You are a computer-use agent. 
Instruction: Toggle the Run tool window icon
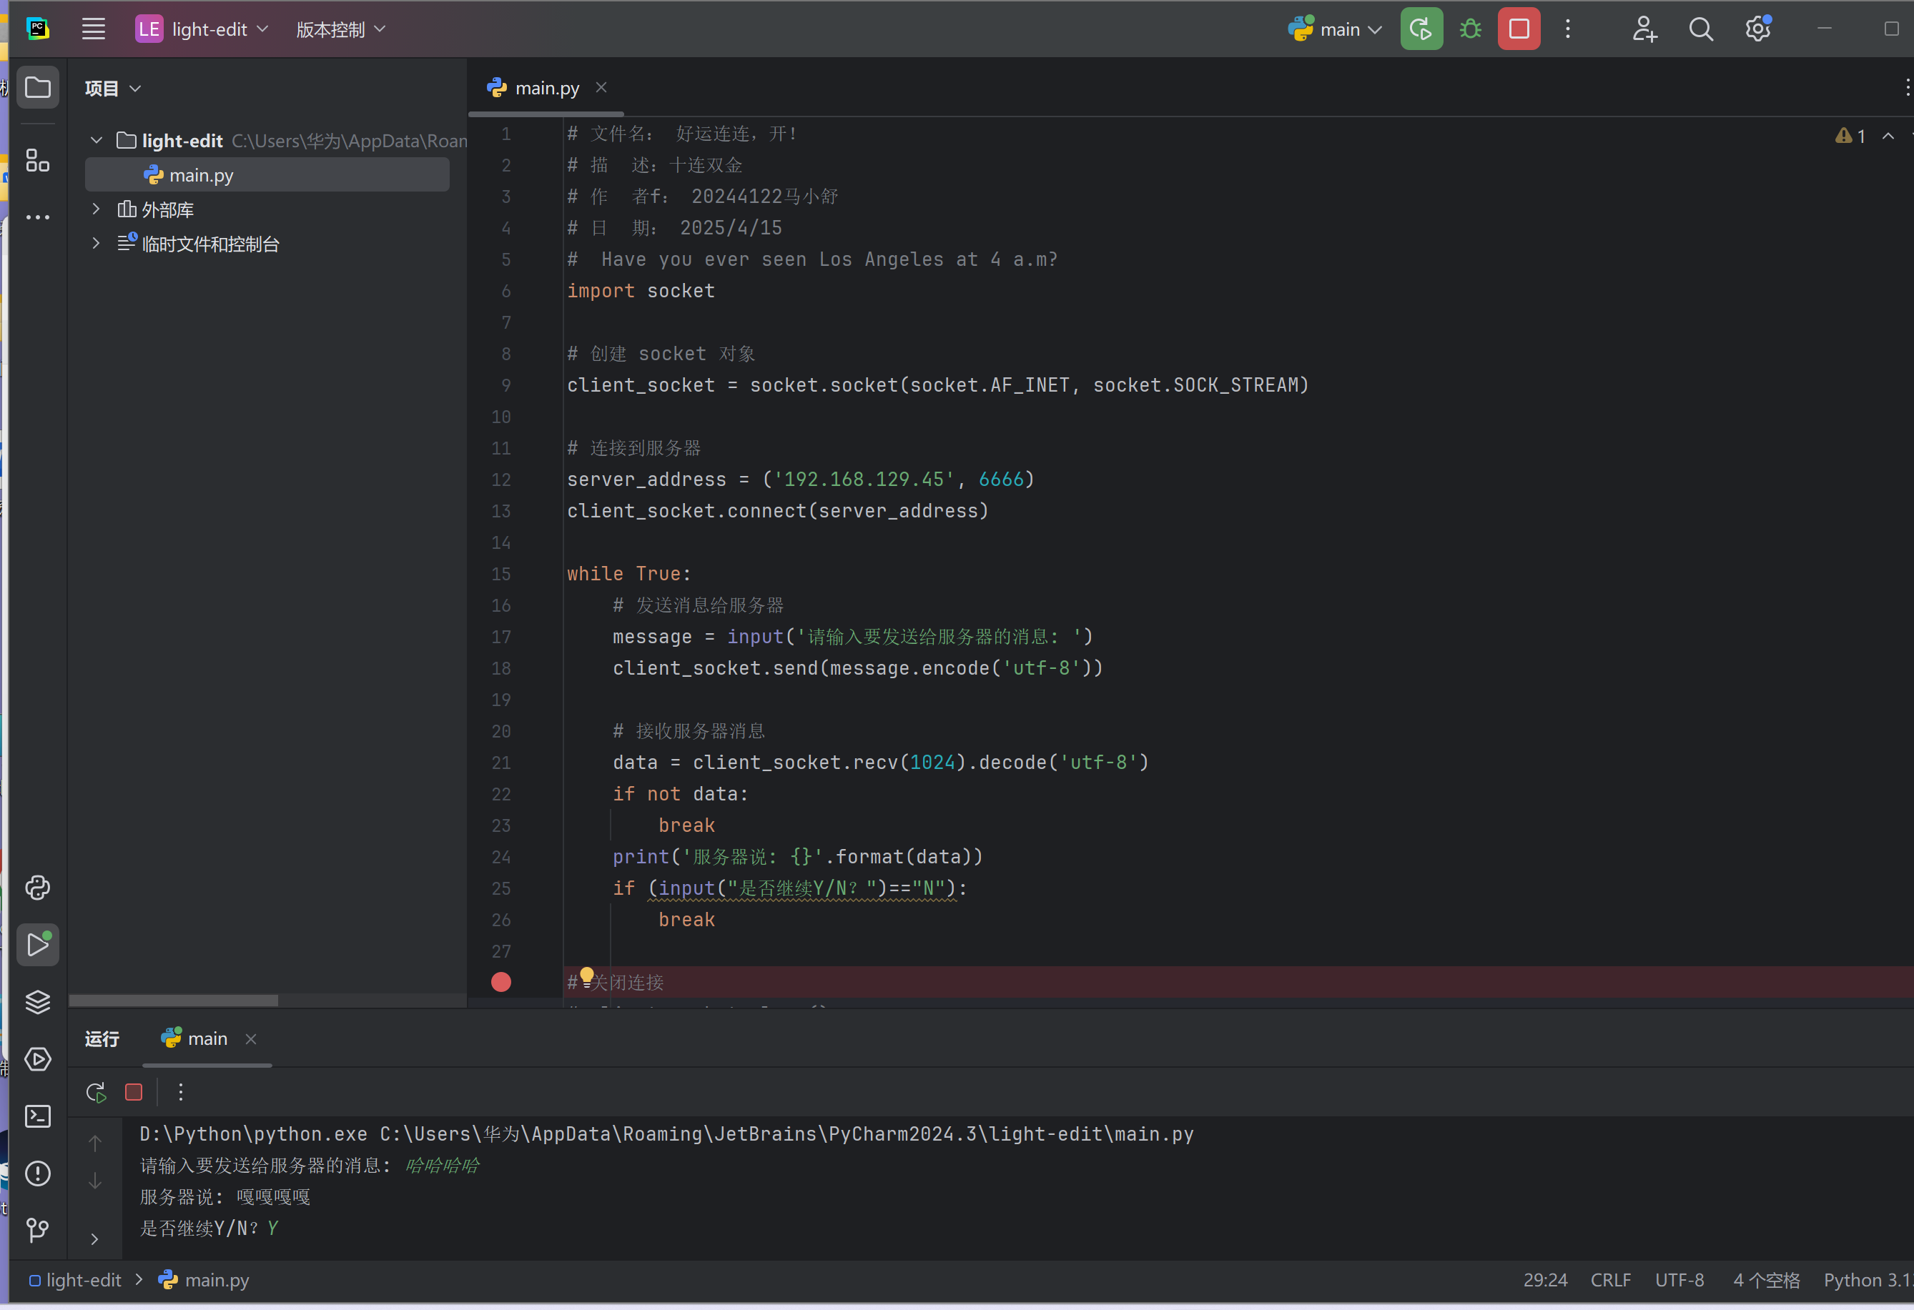[x=38, y=944]
